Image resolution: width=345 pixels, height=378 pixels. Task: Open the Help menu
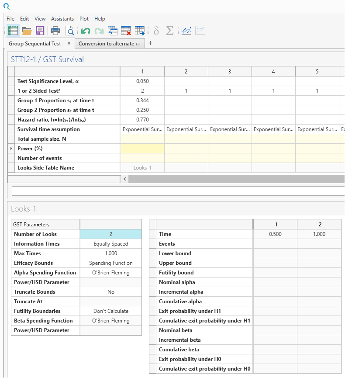pos(100,19)
